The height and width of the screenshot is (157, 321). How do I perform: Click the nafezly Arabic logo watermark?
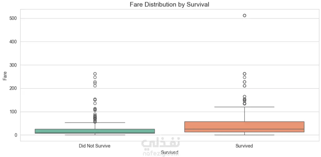[x=160, y=143]
